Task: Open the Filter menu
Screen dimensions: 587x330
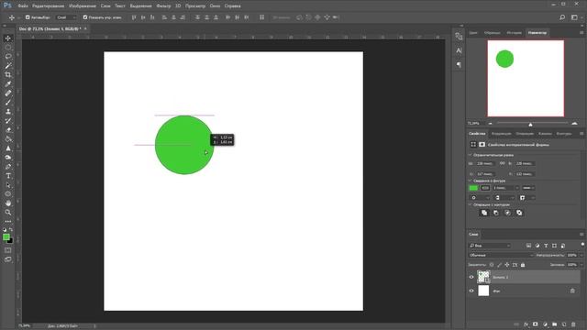Action: 163,6
